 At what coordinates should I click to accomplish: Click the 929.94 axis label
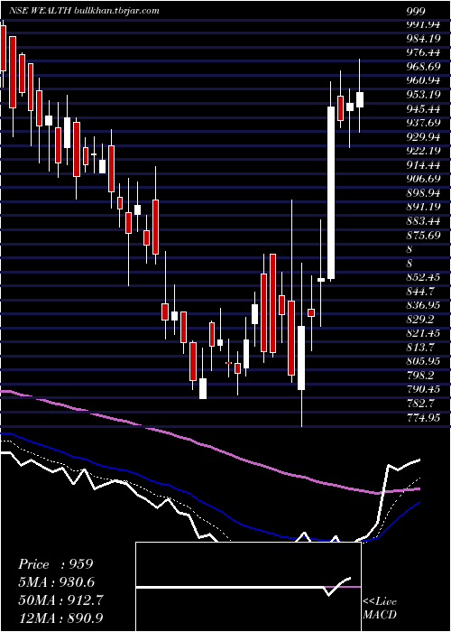click(423, 136)
